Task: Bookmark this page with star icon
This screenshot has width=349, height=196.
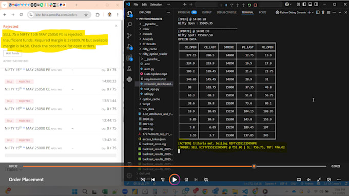Action: point(86,15)
